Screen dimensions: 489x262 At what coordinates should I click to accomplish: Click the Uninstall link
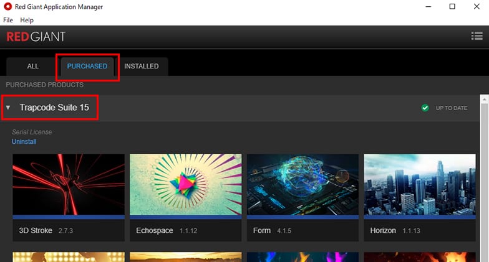pyautogui.click(x=24, y=142)
